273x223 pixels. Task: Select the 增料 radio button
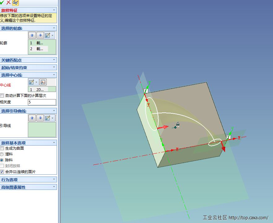(2, 154)
